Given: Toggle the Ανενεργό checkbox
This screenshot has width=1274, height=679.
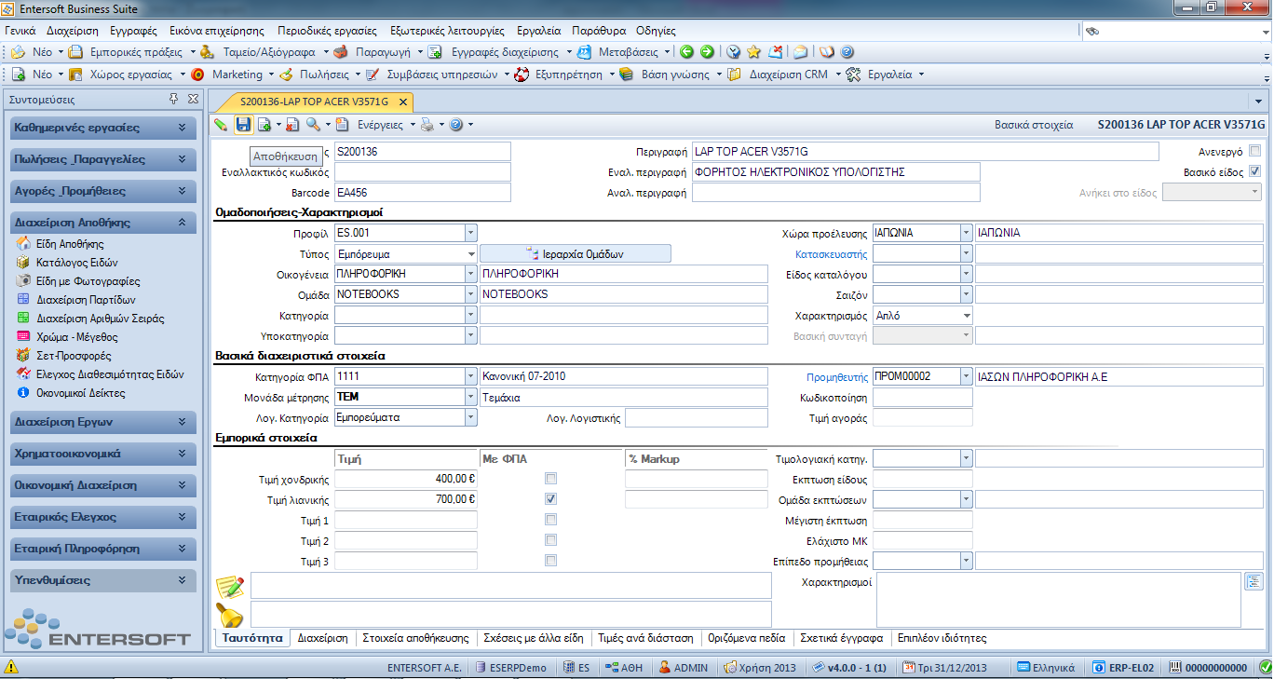Looking at the screenshot, I should click(1254, 151).
